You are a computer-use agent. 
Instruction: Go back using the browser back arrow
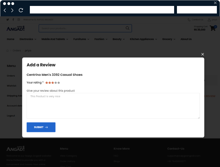coord(5,10)
